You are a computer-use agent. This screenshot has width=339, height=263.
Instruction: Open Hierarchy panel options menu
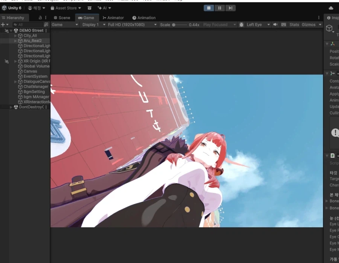46,18
